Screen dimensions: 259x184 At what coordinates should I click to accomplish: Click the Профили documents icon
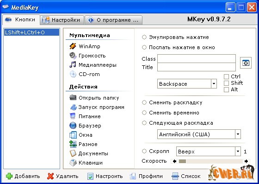pyautogui.click(x=133, y=176)
